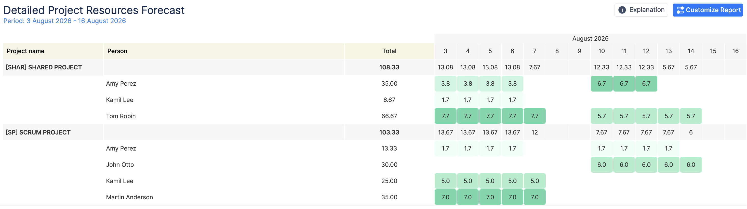Click the Explanation info icon
Screen dimensions: 747x209
pyautogui.click(x=622, y=10)
